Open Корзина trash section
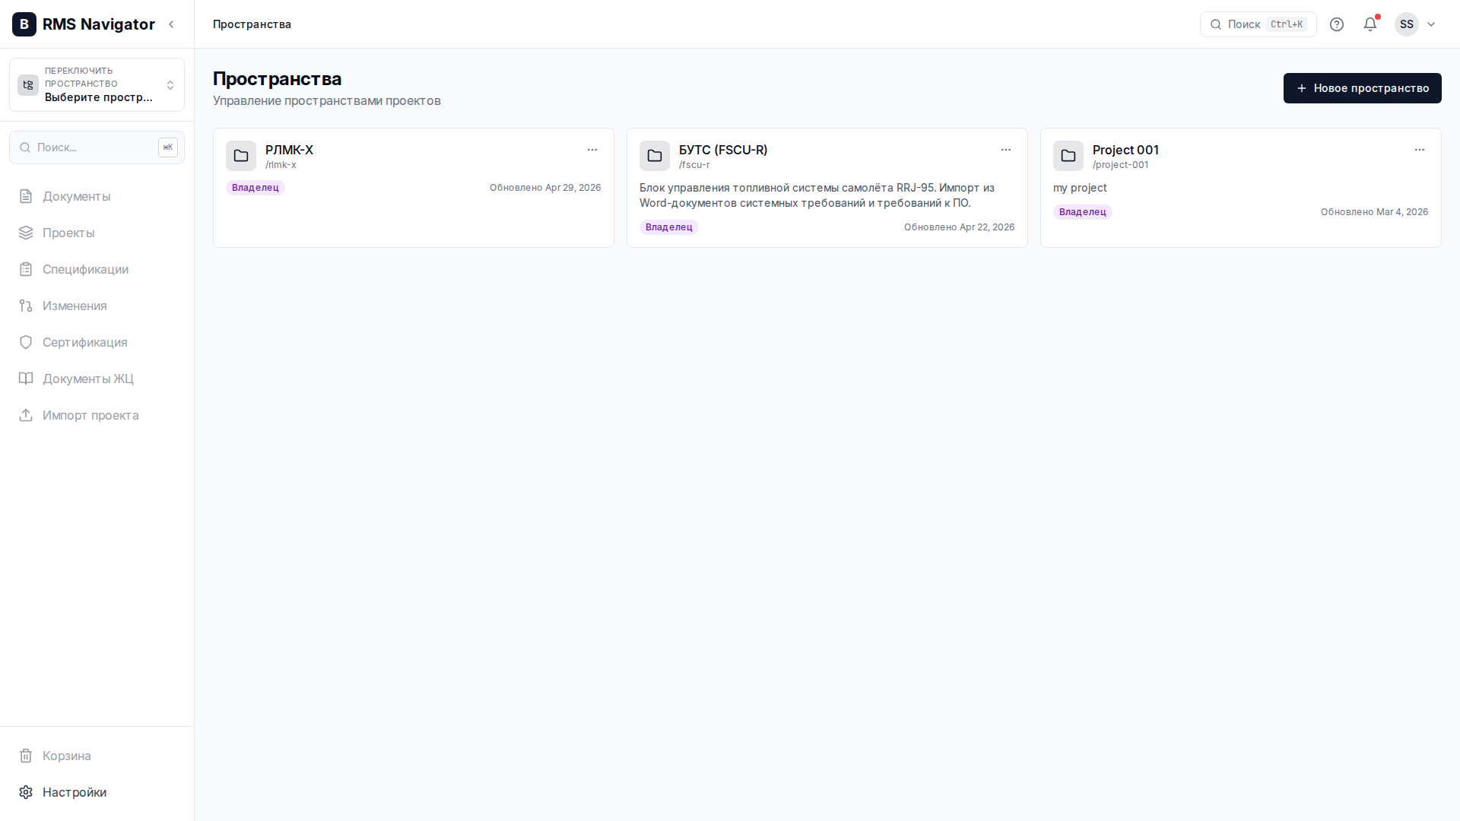This screenshot has width=1460, height=821. click(x=97, y=756)
